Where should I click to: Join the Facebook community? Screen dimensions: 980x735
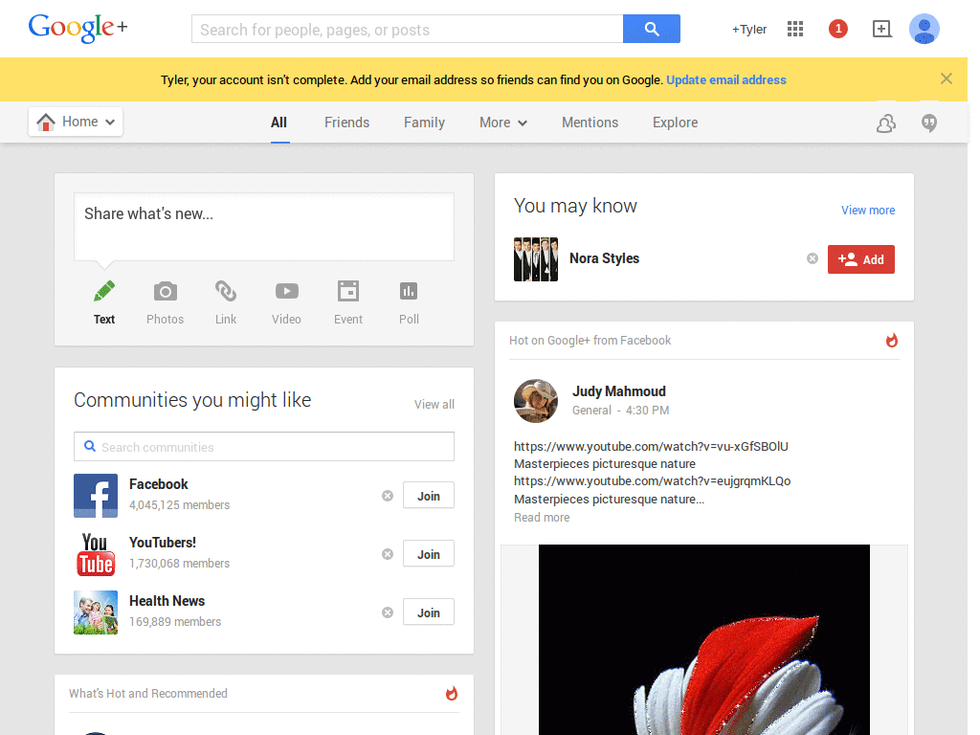coord(429,496)
